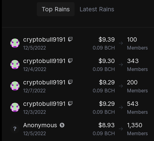154x141 pixels.
Task: Click the Anonymous question mark avatar
Action: point(15,129)
